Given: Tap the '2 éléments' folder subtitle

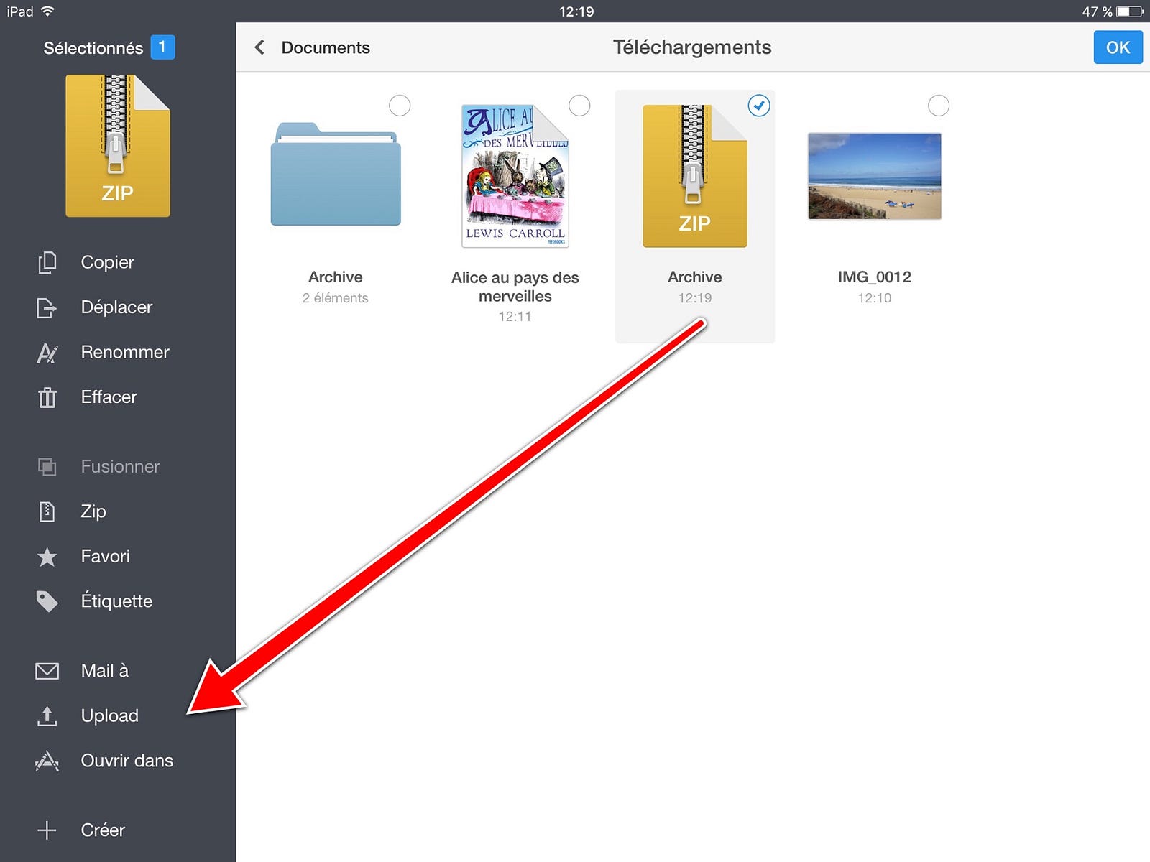Looking at the screenshot, I should tap(335, 298).
